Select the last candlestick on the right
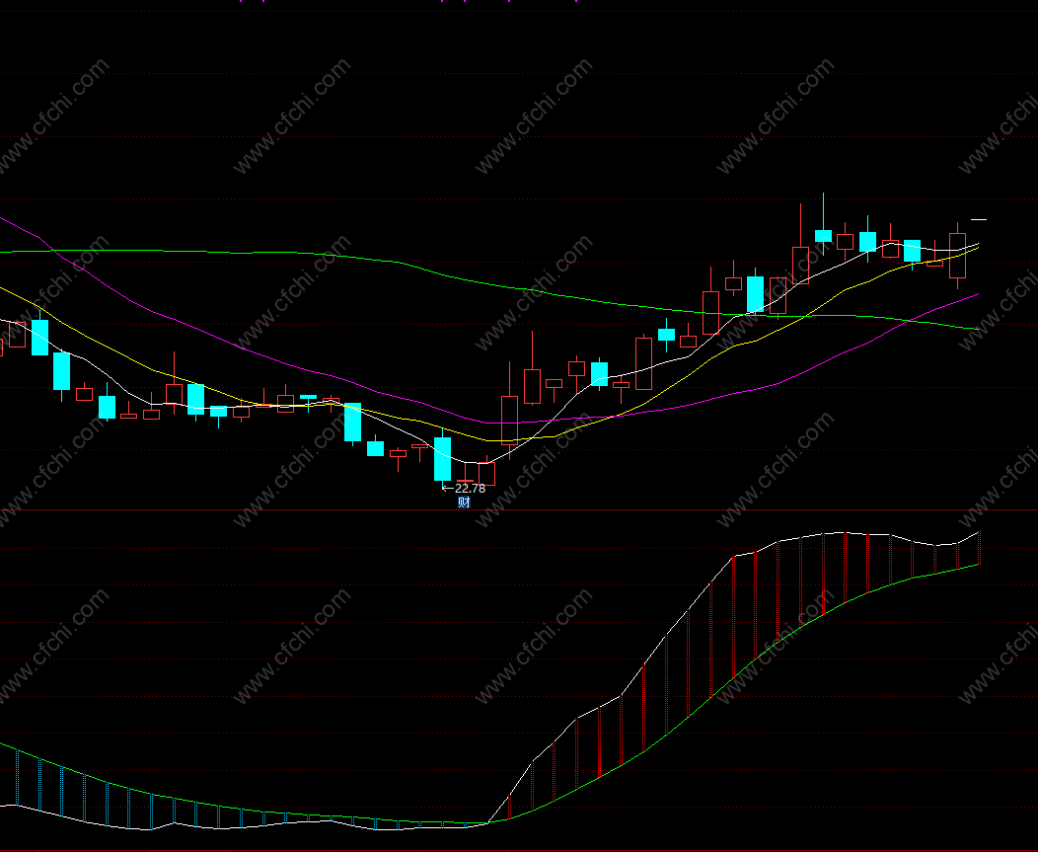 point(957,255)
